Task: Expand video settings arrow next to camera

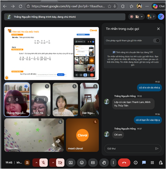Action: coord(53,163)
